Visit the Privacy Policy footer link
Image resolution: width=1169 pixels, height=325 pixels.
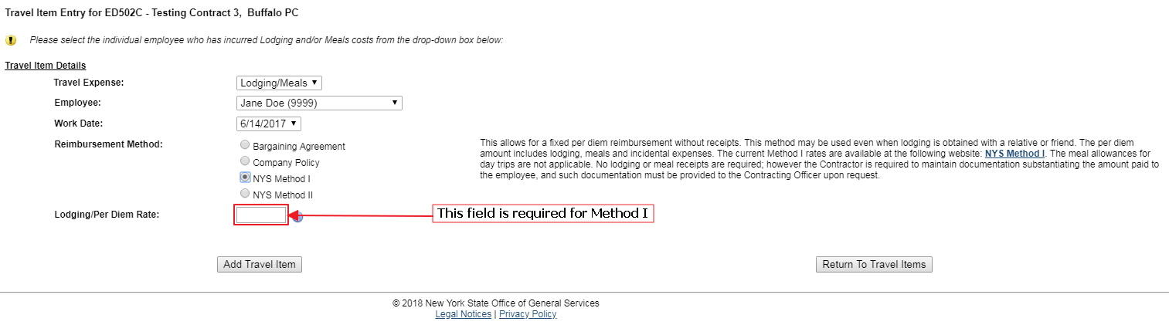tap(528, 314)
